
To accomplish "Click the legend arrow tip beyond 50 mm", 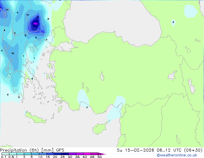I will pos(102,154).
